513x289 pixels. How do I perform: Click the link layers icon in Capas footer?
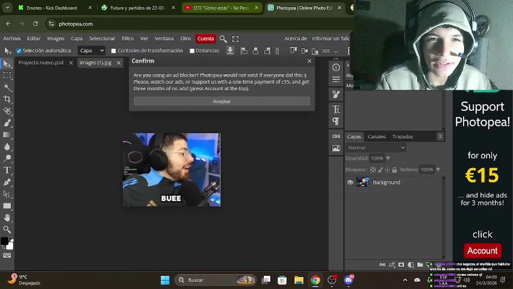tap(382, 265)
